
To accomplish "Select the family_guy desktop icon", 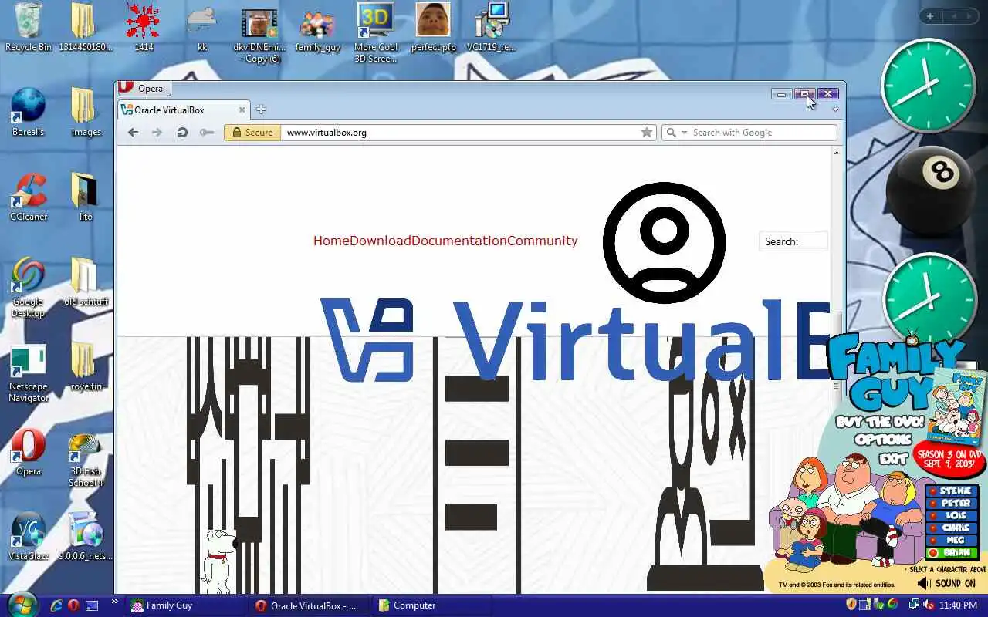I will click(318, 31).
